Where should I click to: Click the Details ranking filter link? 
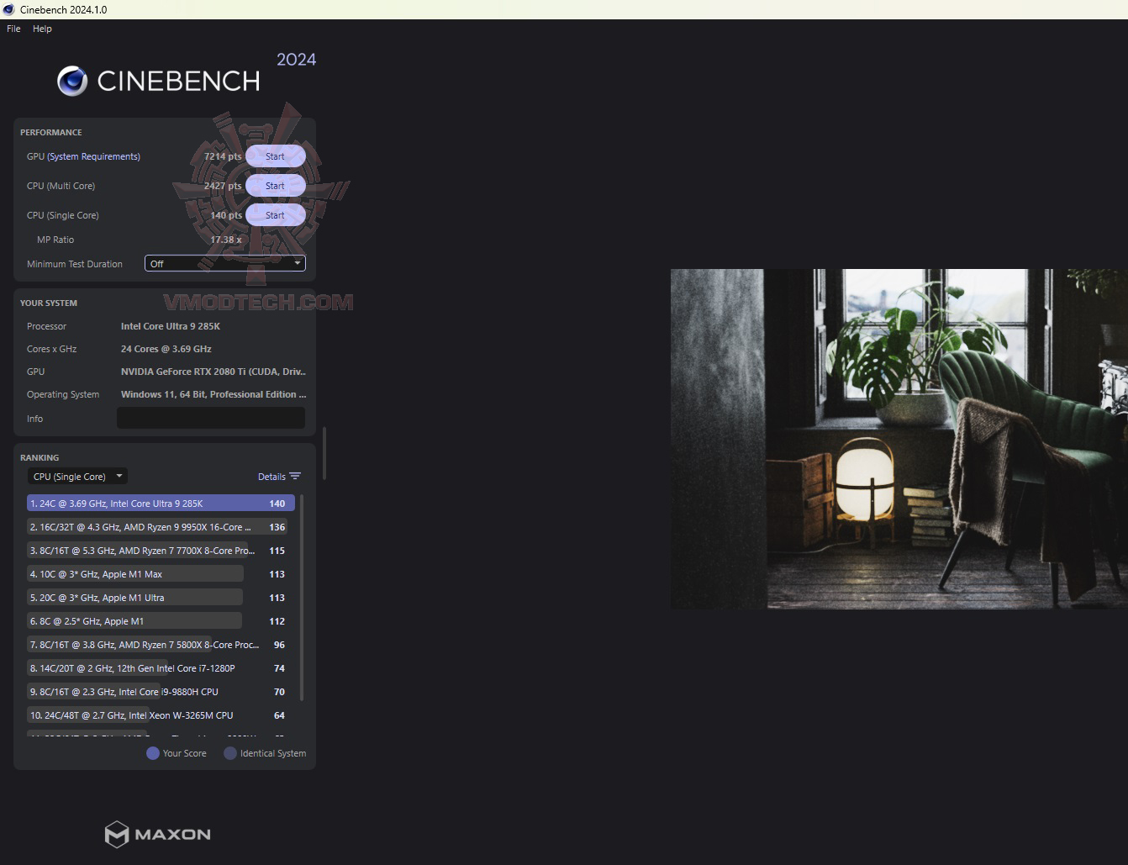click(x=271, y=477)
